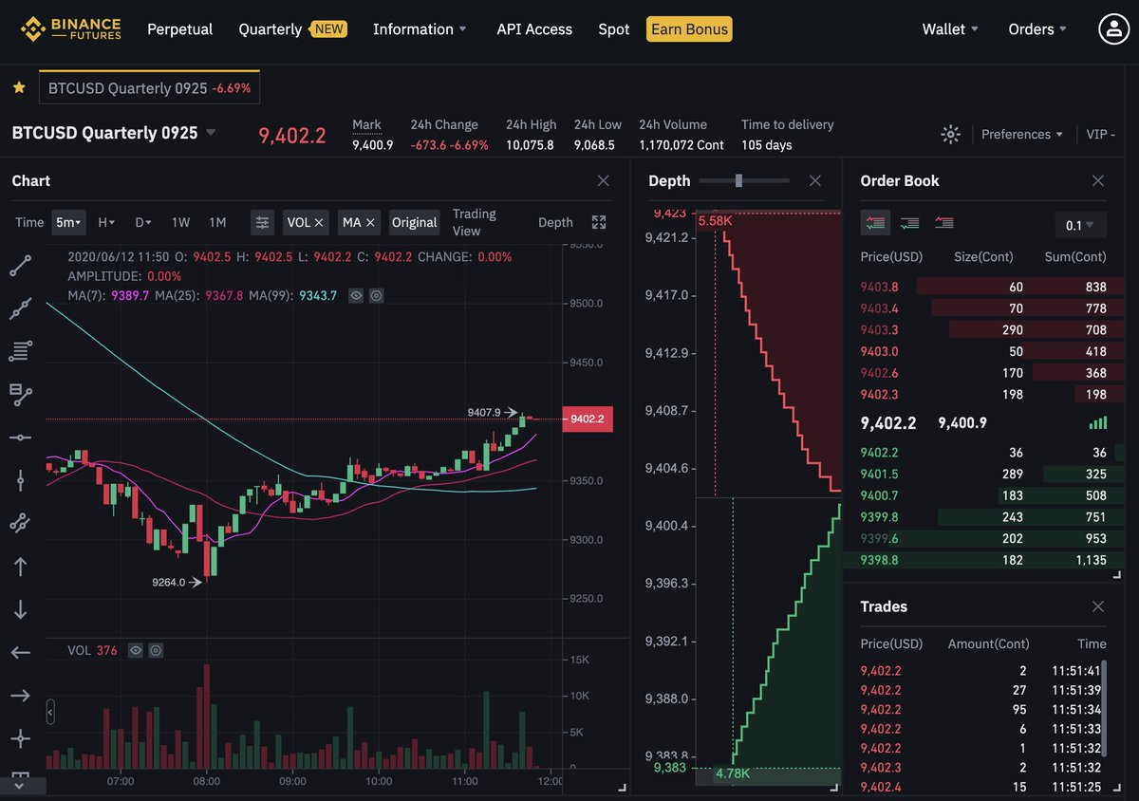
Task: Show only buy orders in Order Book
Action: (x=909, y=222)
